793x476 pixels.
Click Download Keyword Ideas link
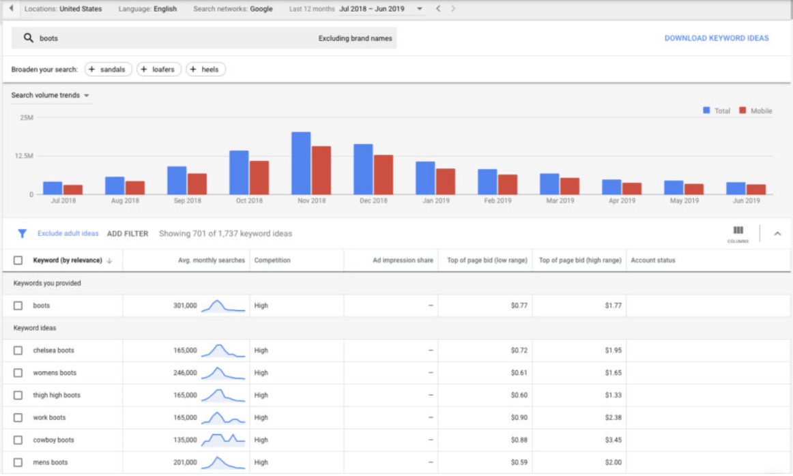716,38
